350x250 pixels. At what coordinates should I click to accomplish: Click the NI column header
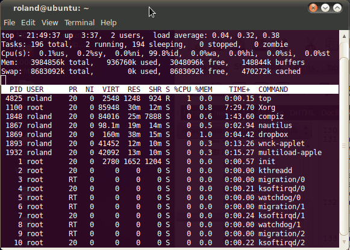pyautogui.click(x=90, y=90)
